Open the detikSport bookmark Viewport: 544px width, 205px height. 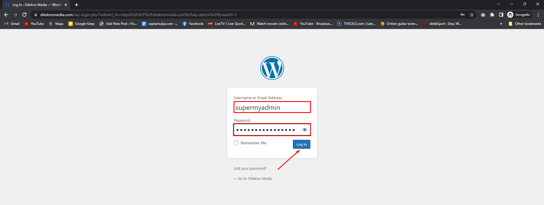(442, 24)
